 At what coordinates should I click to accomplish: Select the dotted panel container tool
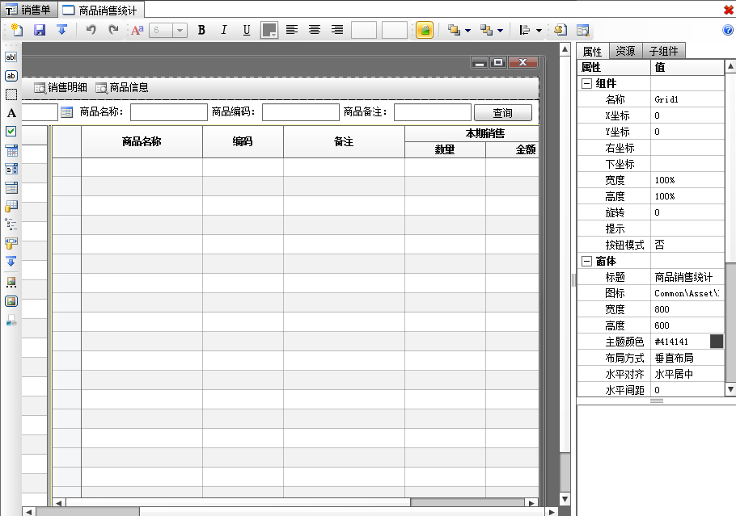pos(11,94)
